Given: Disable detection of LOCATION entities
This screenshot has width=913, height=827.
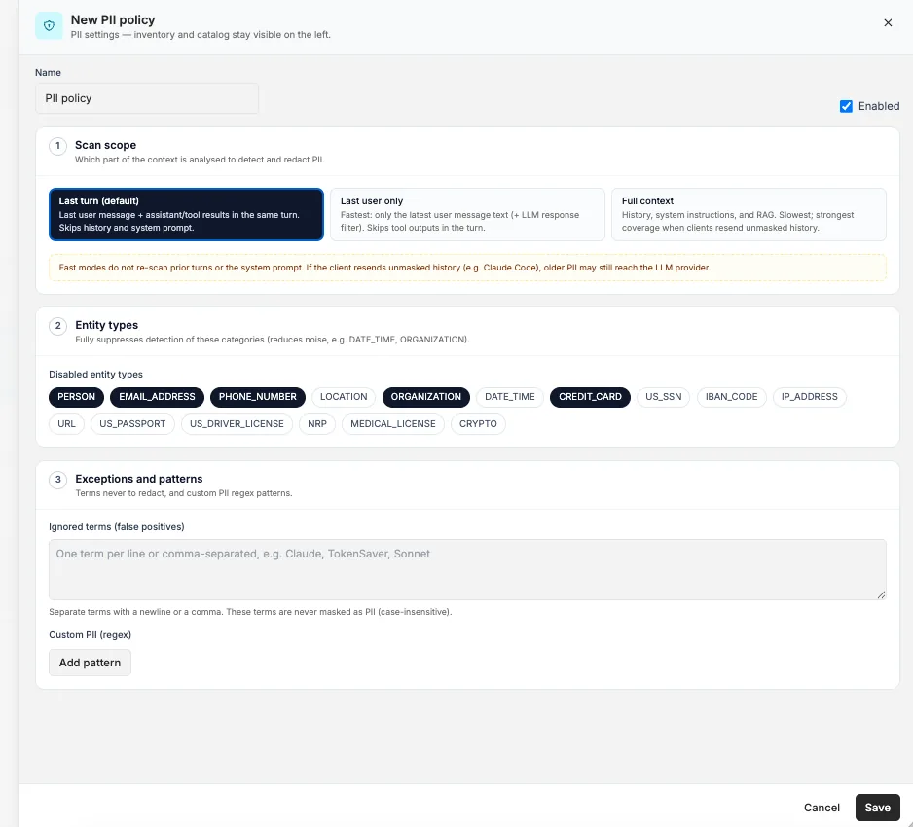Looking at the screenshot, I should pos(344,397).
